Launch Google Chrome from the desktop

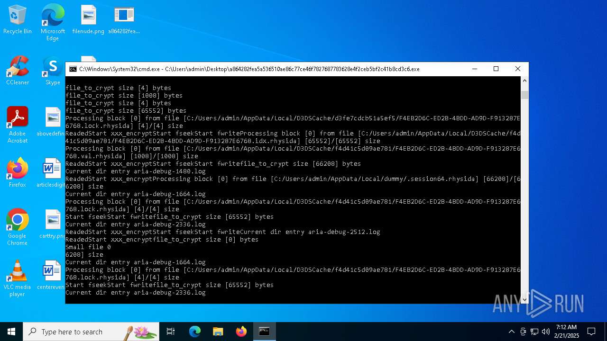pyautogui.click(x=18, y=227)
